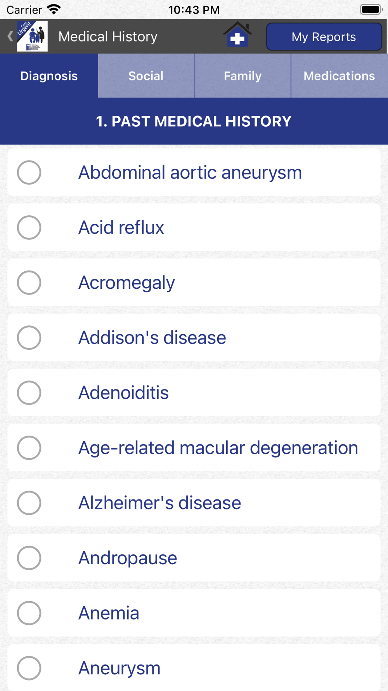The width and height of the screenshot is (388, 691).
Task: Tap the Alzheimer's disease label
Action: point(159,503)
